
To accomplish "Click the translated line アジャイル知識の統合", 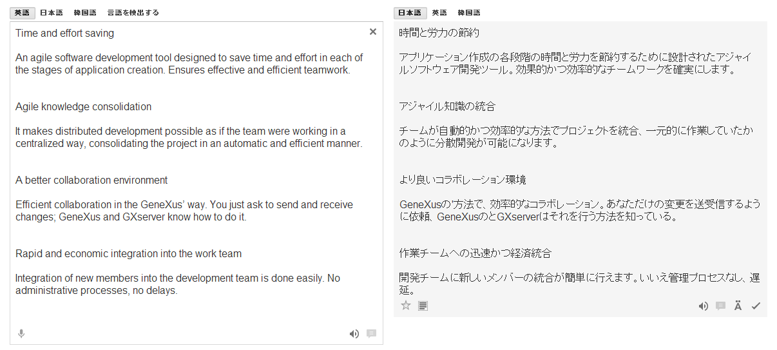I will click(447, 106).
